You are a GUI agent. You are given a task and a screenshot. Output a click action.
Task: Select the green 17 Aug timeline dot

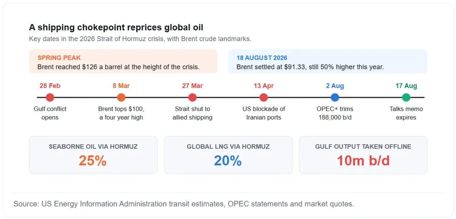[x=406, y=97]
